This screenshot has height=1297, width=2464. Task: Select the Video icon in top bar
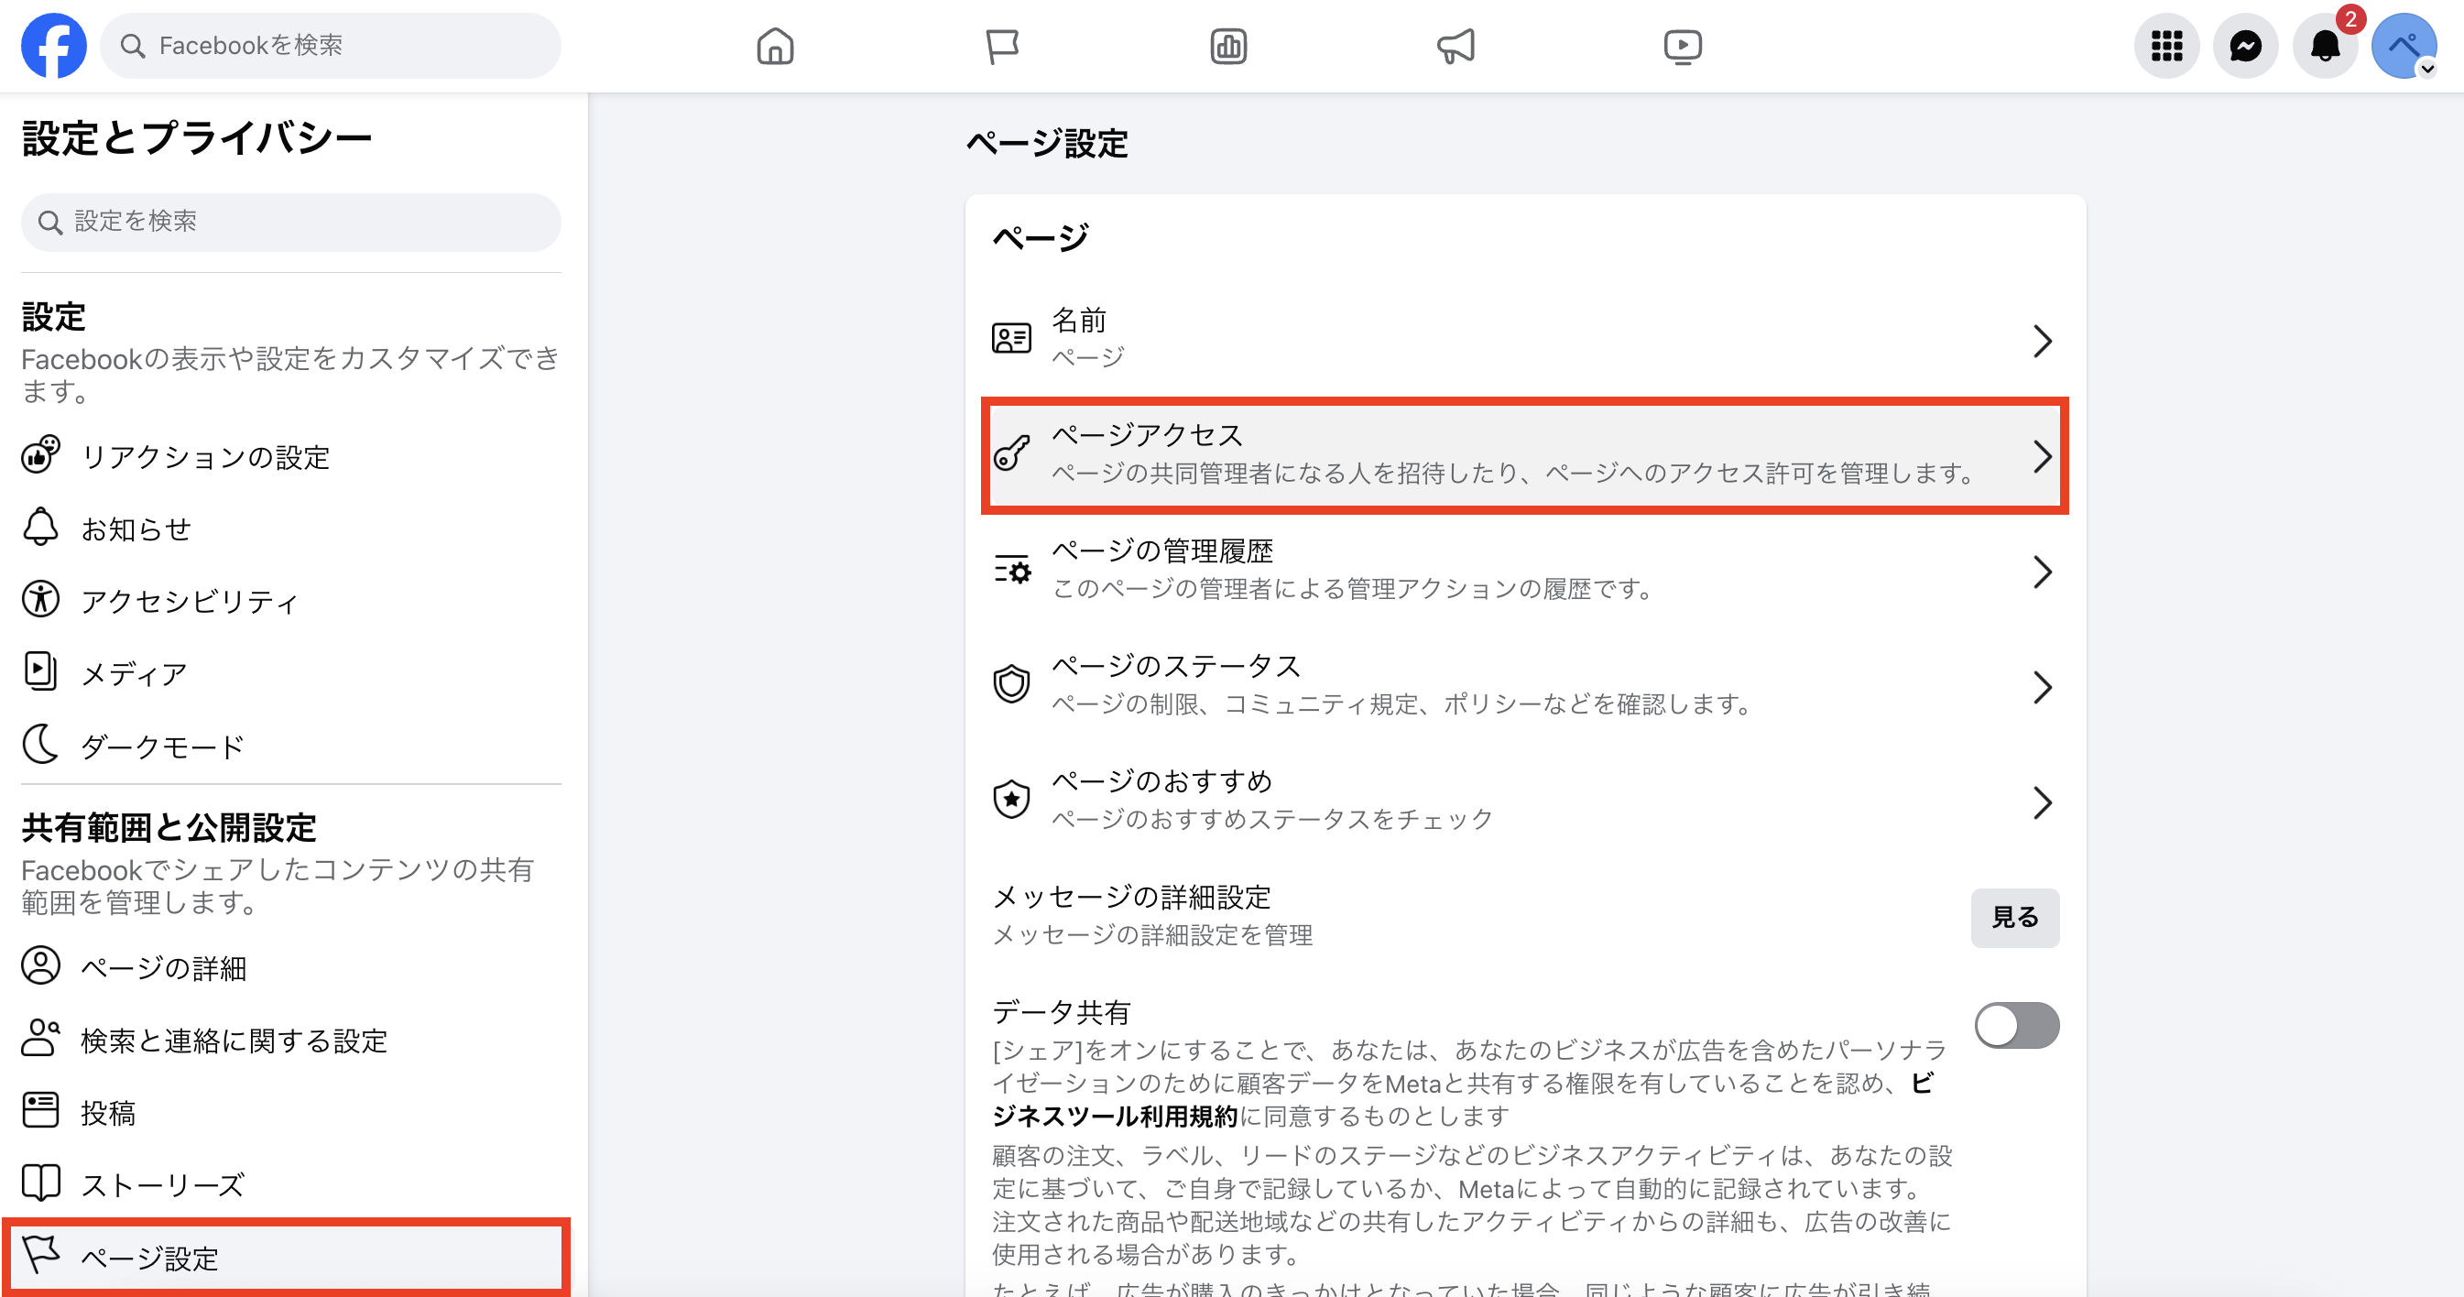click(1683, 45)
